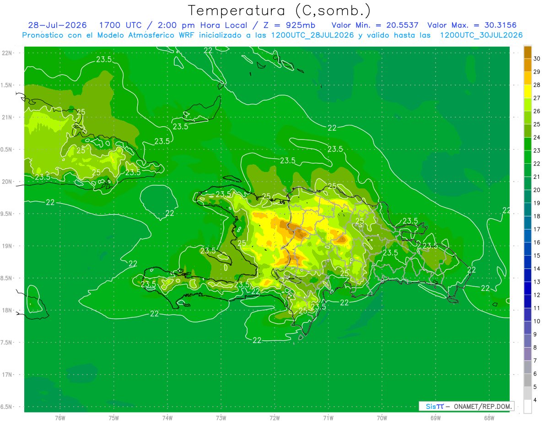Screen dimensions: 549x424
Task: Click the Temperatura (C,somb.) title
Action: (x=279, y=11)
